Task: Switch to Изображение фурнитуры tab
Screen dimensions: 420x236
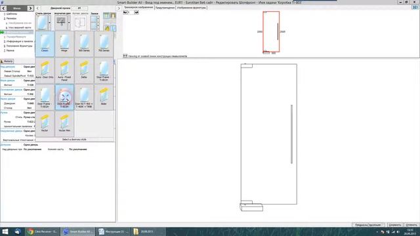Action: pos(191,8)
